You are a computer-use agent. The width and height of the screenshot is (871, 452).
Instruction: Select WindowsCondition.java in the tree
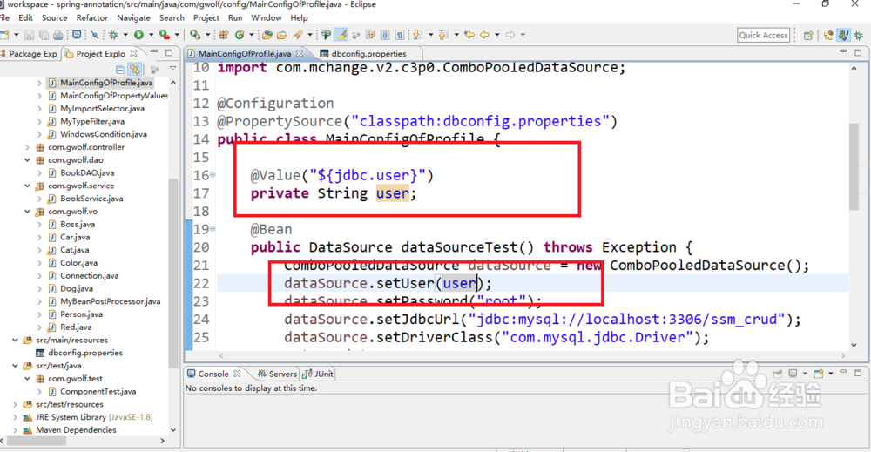tap(104, 134)
